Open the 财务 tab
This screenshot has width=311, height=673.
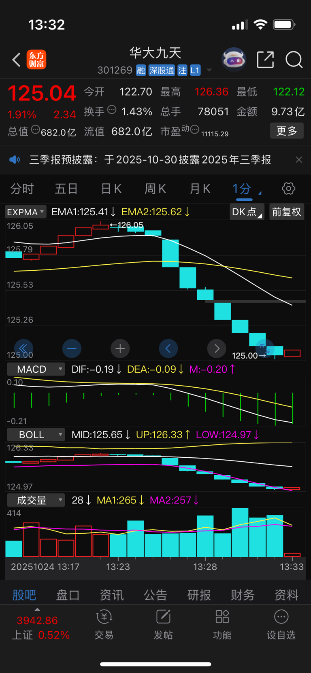[x=243, y=595]
